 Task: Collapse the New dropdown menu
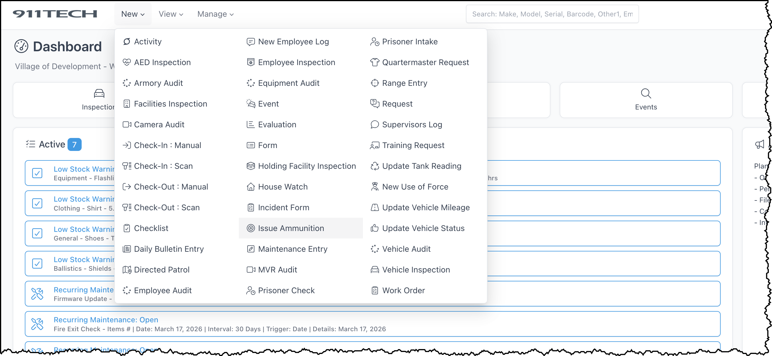tap(133, 14)
